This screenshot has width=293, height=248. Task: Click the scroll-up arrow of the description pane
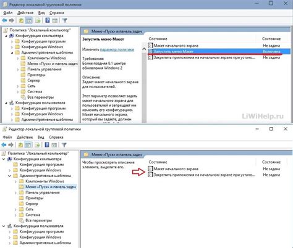[144, 49]
